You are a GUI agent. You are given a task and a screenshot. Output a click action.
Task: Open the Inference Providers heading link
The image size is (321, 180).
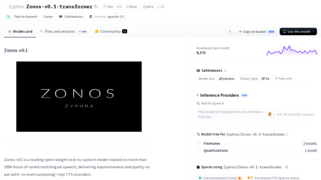[x=220, y=95]
